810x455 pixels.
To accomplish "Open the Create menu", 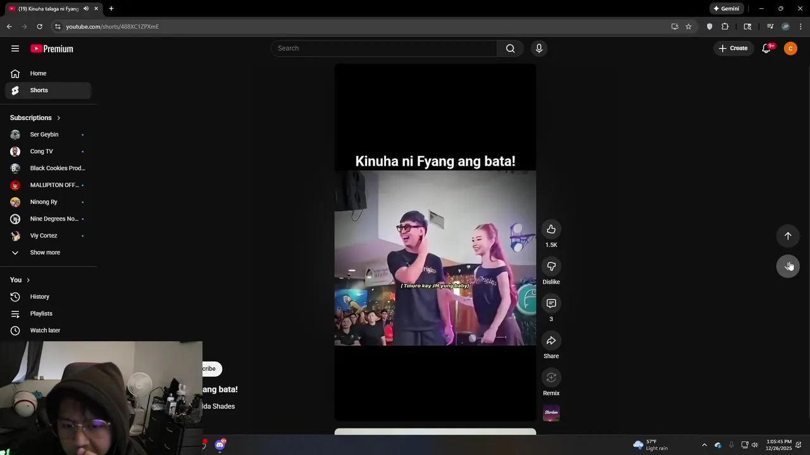I will 733,49.
